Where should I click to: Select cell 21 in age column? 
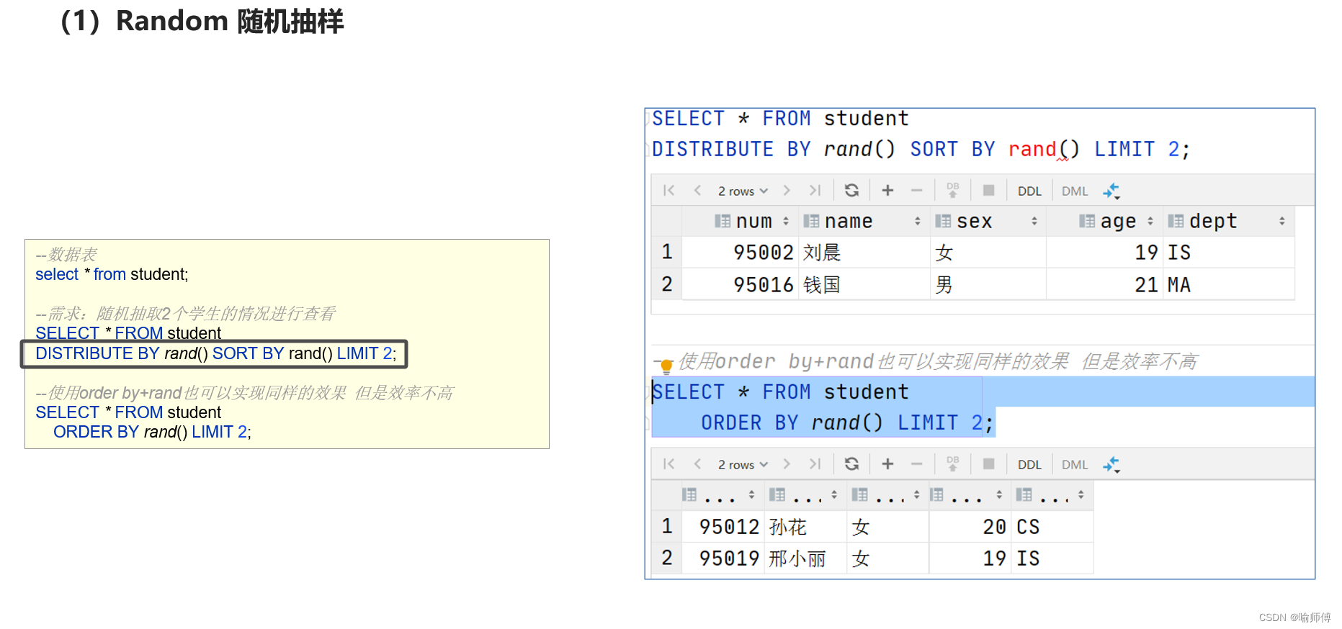(x=1104, y=284)
